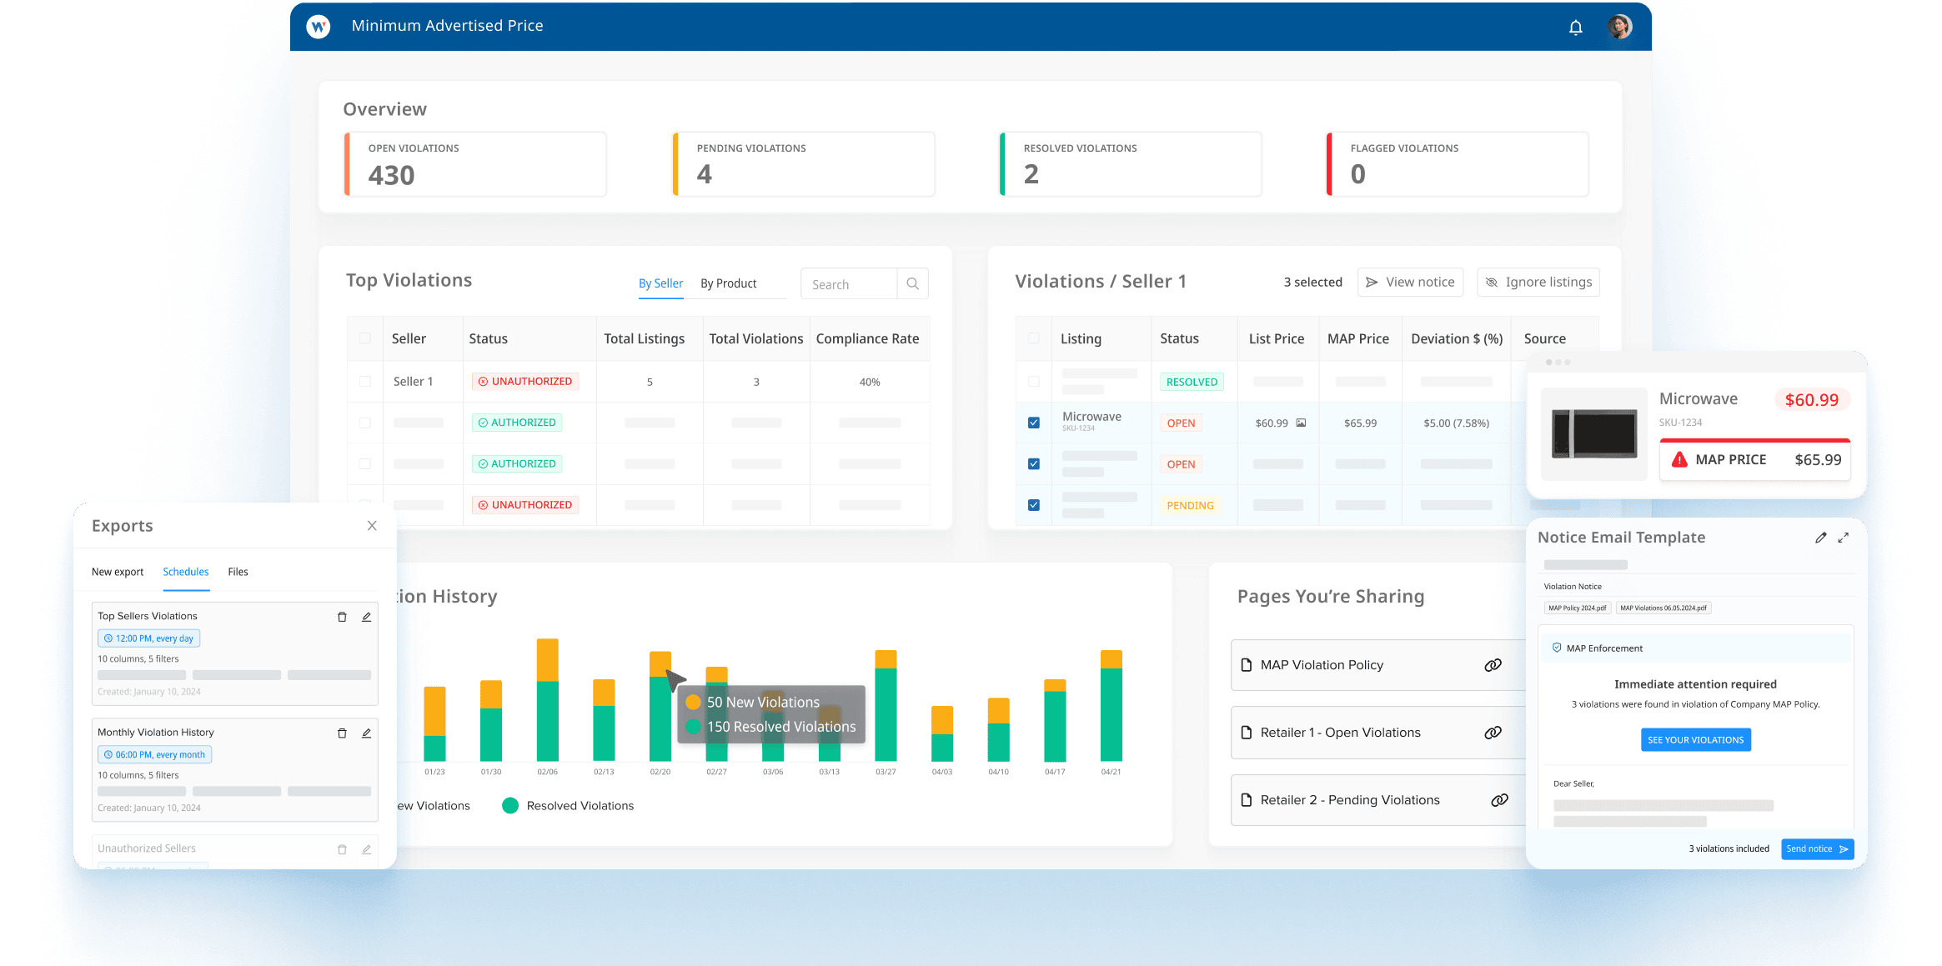This screenshot has width=1942, height=966.
Task: Click the notification bell icon
Action: point(1575,28)
